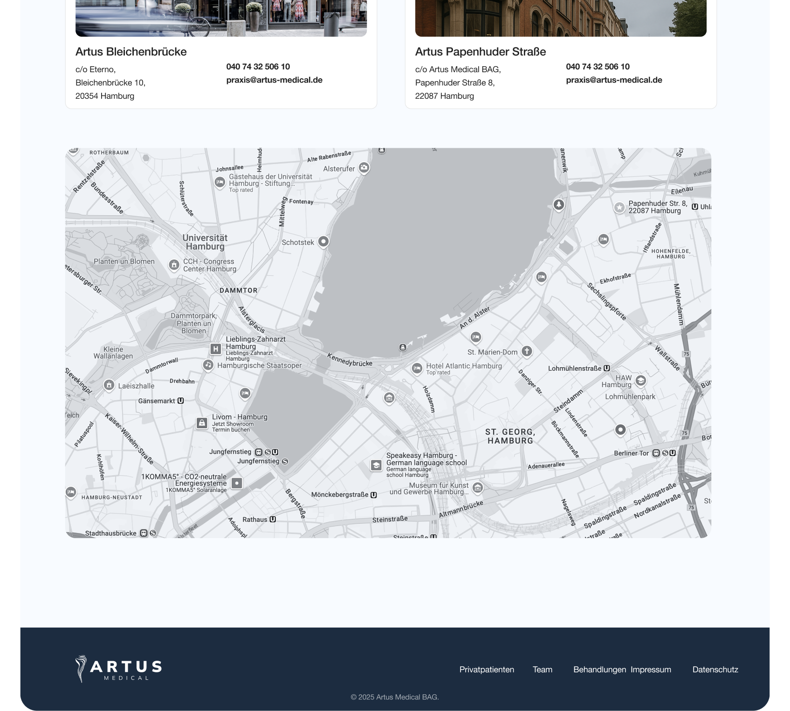
Task: Click the Museum für Kunst und Gewerbe marker
Action: click(478, 488)
